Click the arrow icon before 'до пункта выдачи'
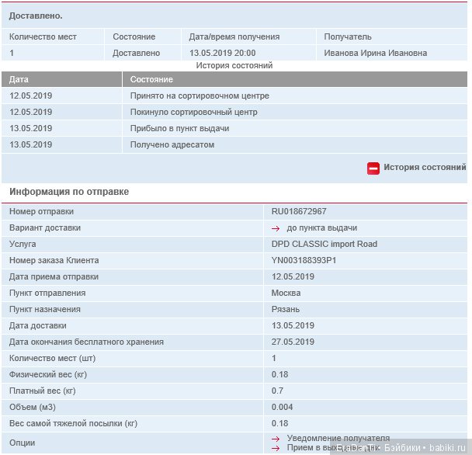The image size is (472, 455). pos(276,228)
